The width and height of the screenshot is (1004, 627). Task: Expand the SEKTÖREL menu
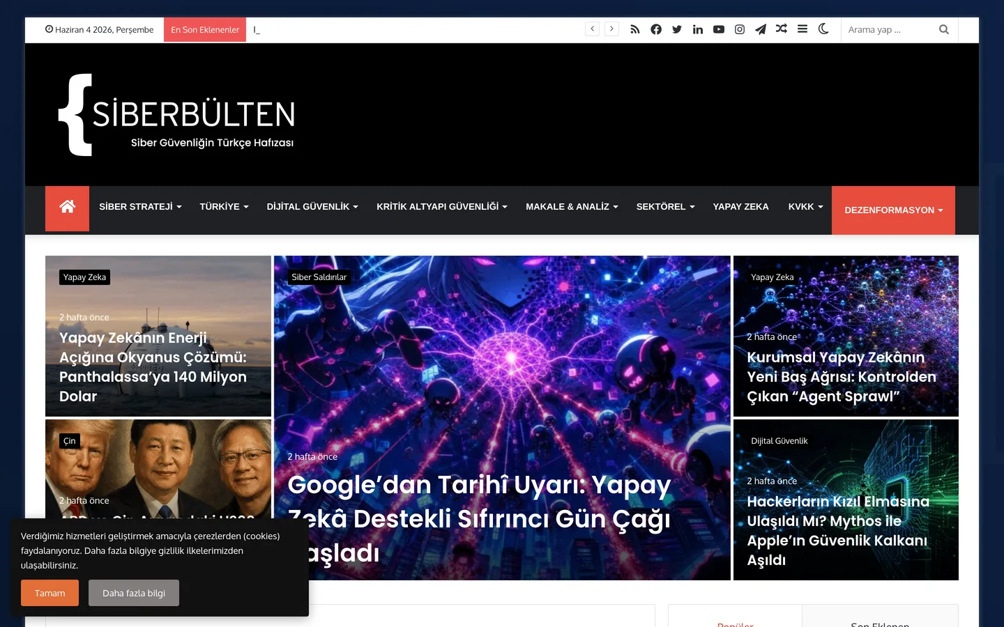point(665,207)
